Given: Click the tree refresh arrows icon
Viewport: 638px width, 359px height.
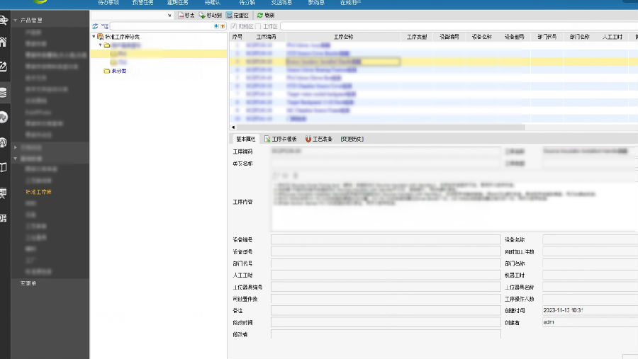Looking at the screenshot, I should tap(95, 26).
